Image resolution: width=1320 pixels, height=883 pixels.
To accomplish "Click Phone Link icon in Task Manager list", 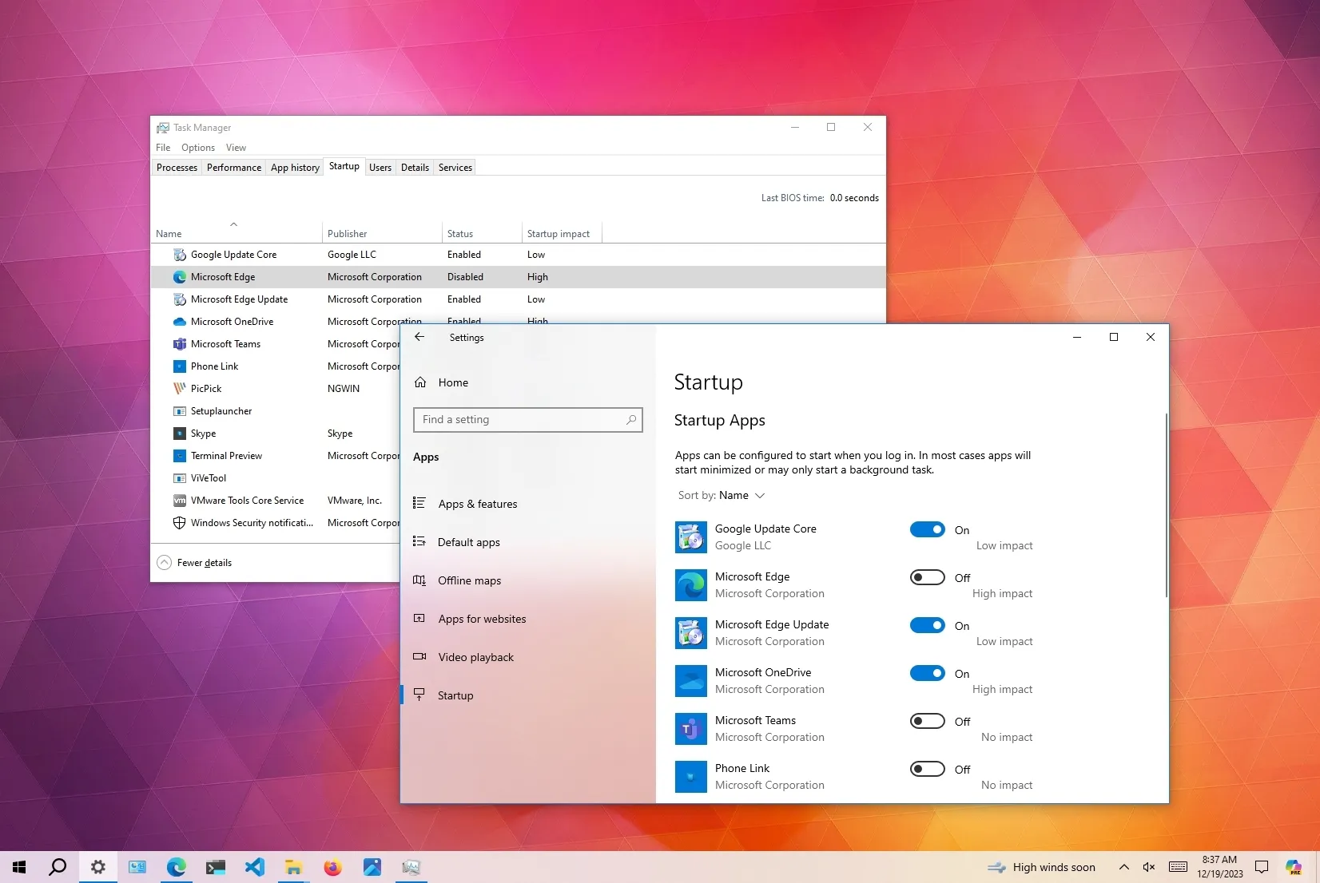I will click(x=180, y=366).
